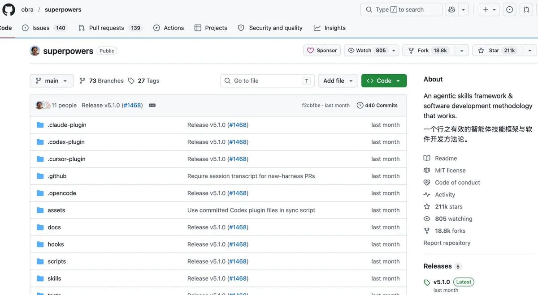
Task: Open the Add file dropdown
Action: click(338, 81)
